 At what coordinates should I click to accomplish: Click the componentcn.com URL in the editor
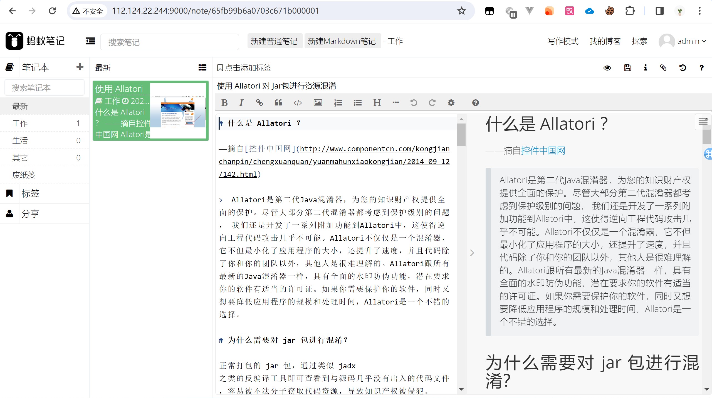[334, 162]
